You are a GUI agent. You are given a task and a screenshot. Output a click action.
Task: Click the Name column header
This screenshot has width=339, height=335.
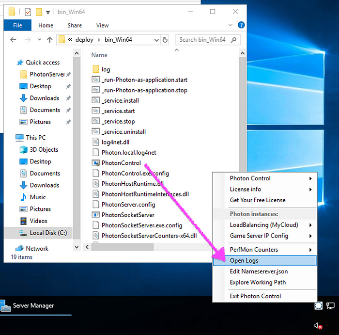pos(99,55)
